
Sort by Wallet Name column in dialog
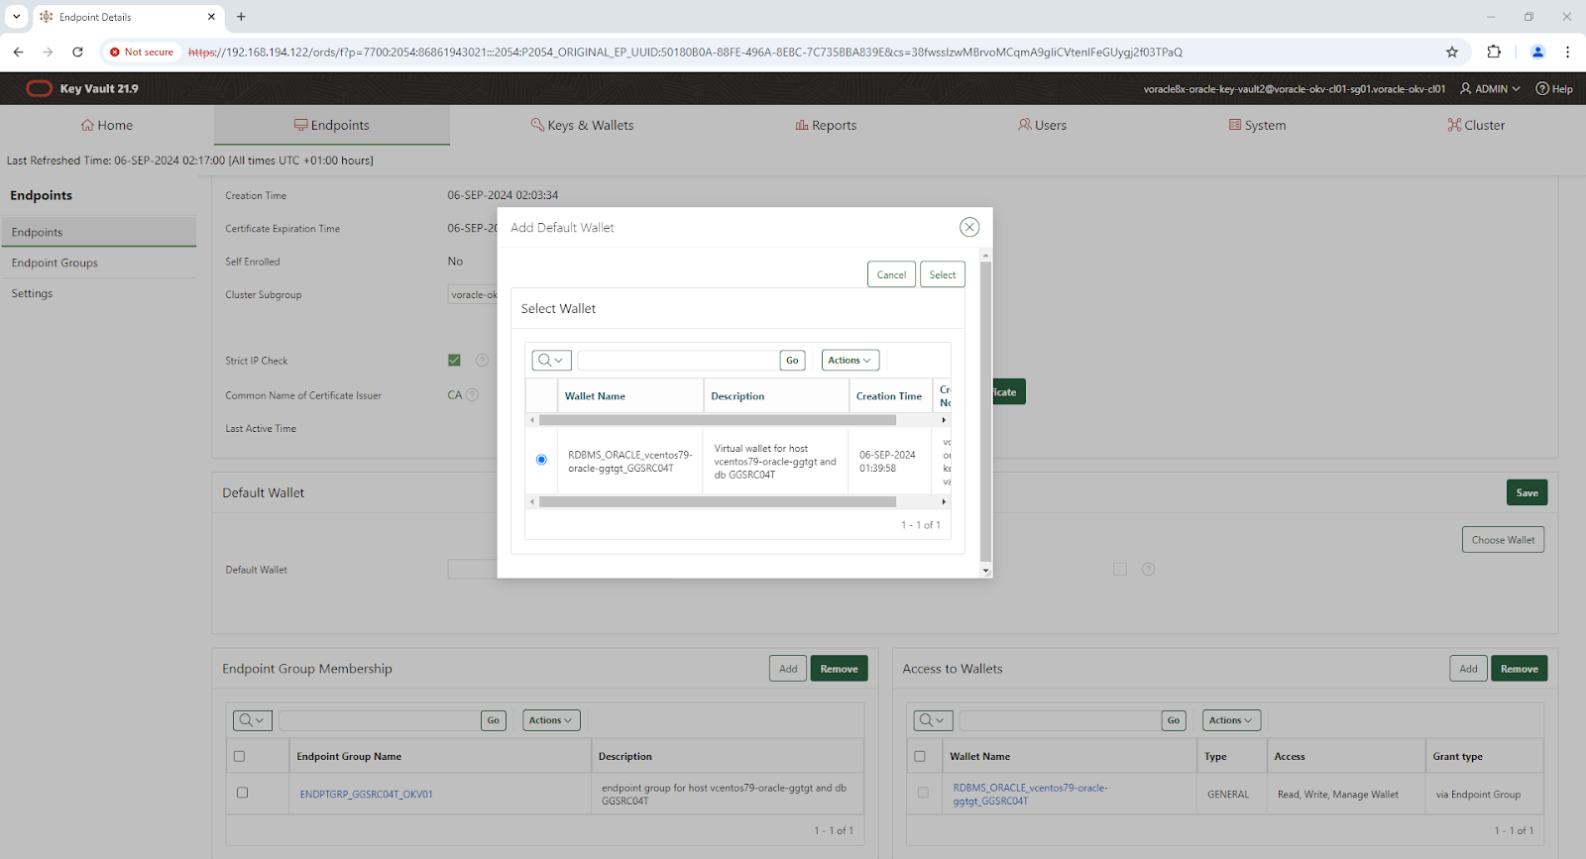click(x=595, y=396)
